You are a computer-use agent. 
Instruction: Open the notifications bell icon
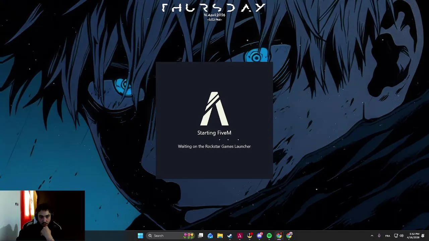pos(423,236)
